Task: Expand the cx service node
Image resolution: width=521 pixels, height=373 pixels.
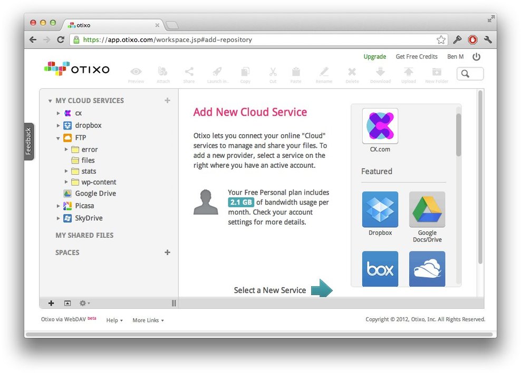Action: coord(58,113)
